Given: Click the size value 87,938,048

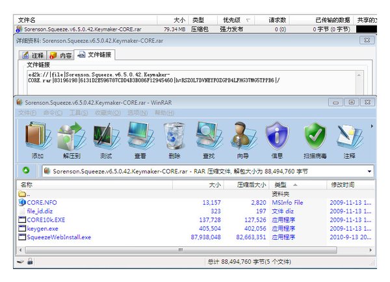Looking at the screenshot, I should coord(205,237).
